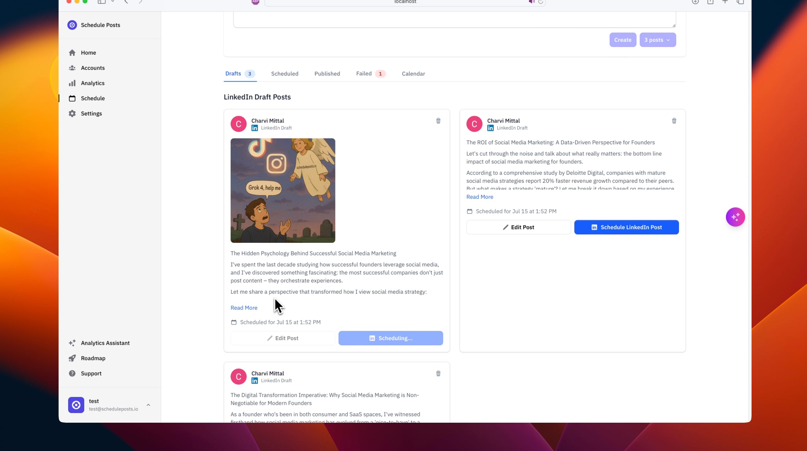The height and width of the screenshot is (451, 807).
Task: Click the Accounts people icon
Action: [72, 68]
